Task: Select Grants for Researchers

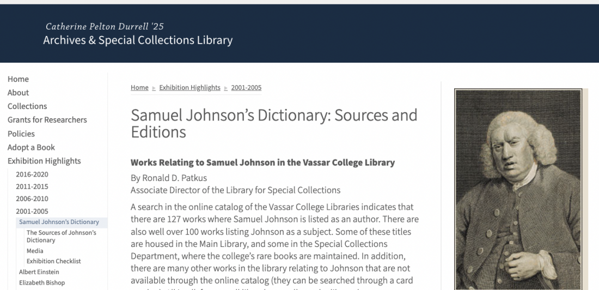Action: pos(47,120)
